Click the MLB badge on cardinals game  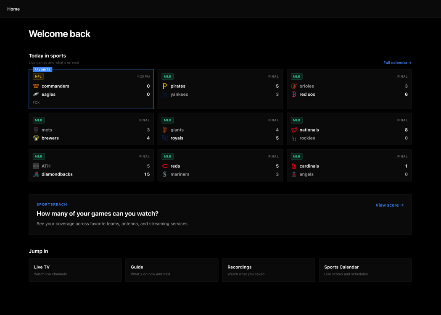click(x=297, y=157)
